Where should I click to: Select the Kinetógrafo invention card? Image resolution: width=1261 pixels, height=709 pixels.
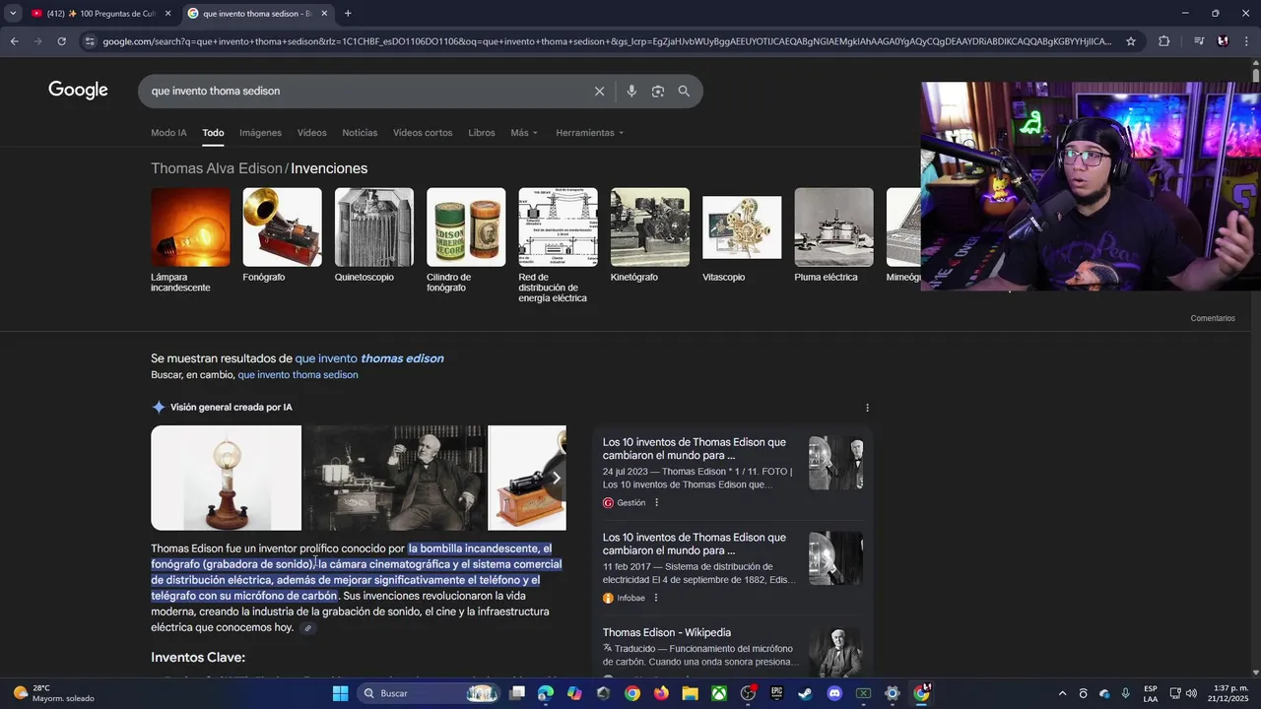650,235
